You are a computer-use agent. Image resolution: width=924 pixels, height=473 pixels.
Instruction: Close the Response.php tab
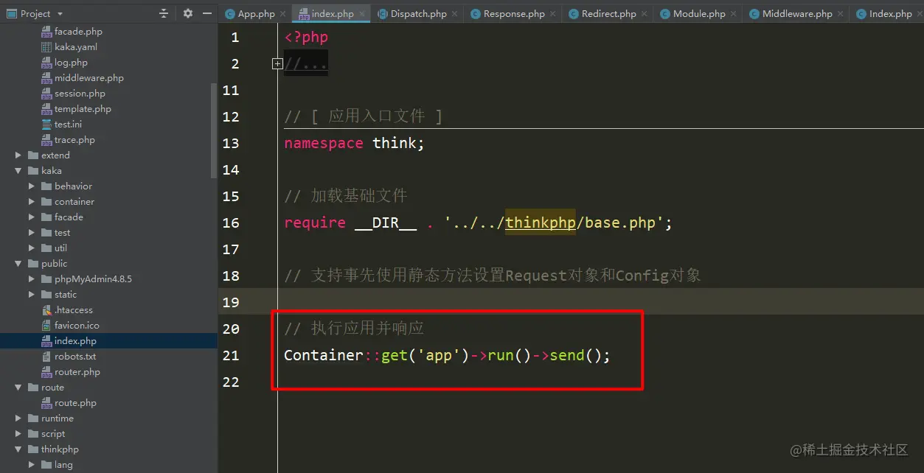click(x=554, y=14)
